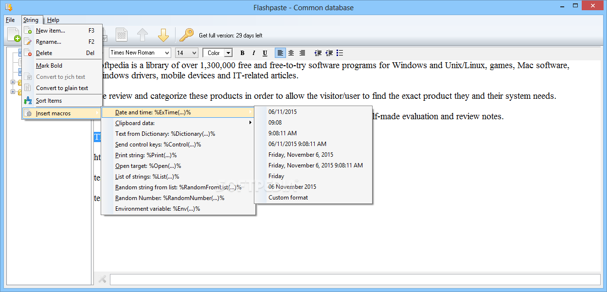This screenshot has height=292, width=607.
Task: Choose Custom format date option
Action: point(313,198)
